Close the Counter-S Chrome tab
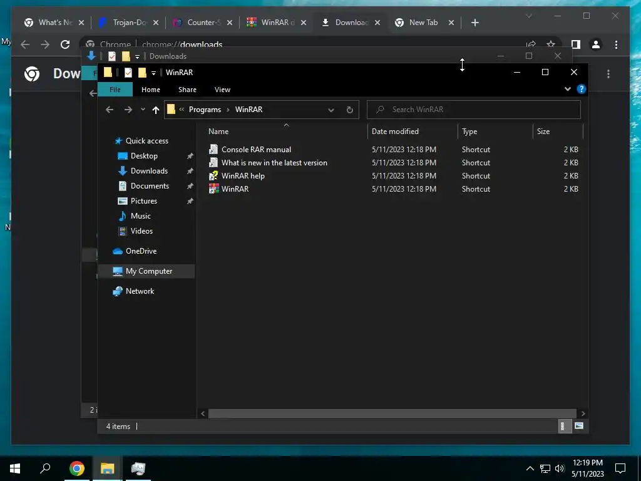Screen dimensions: 641x481 click(229, 23)
